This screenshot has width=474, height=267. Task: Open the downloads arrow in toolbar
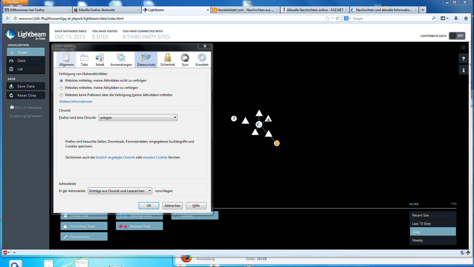pyautogui.click(x=456, y=18)
